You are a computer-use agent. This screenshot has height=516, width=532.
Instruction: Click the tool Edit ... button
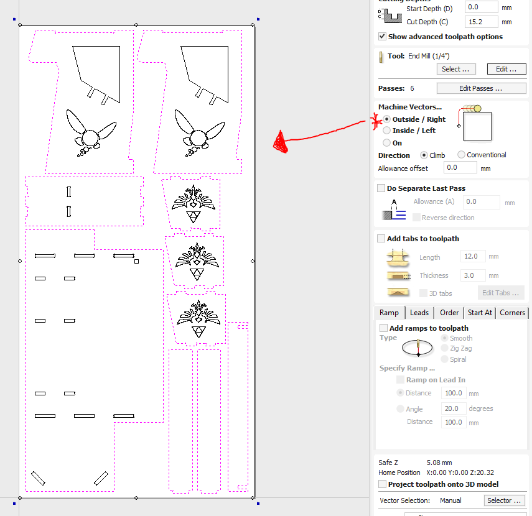pyautogui.click(x=506, y=69)
